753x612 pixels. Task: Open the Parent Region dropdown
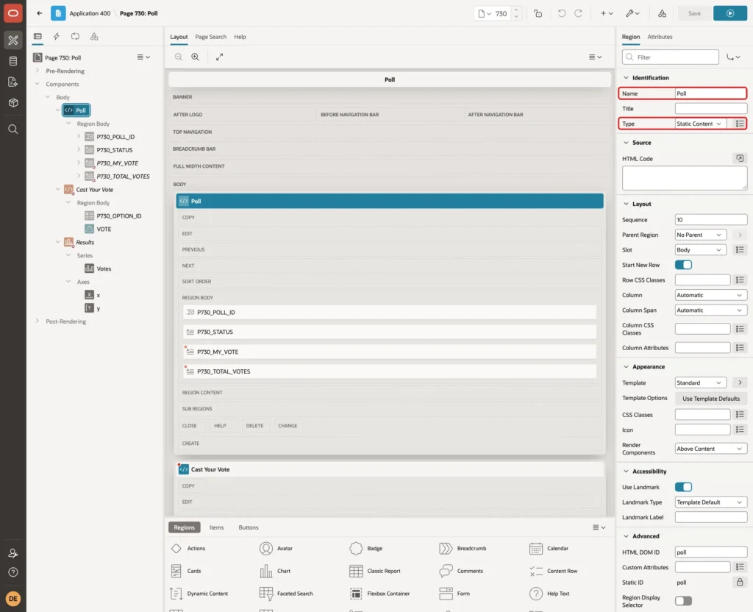click(701, 235)
